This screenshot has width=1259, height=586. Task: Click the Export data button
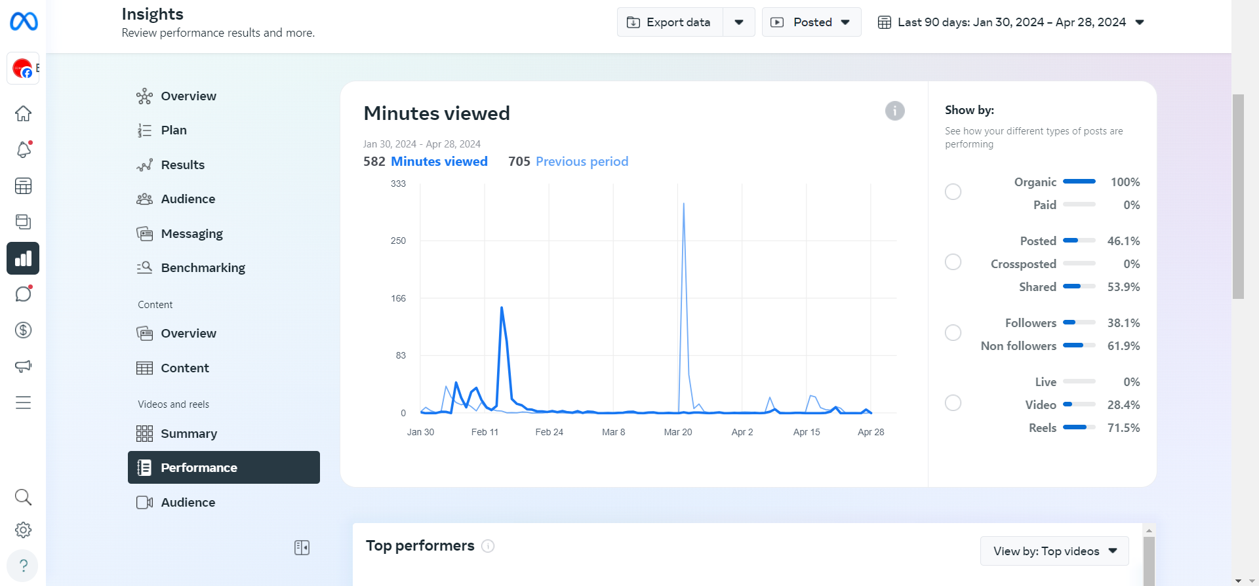[x=669, y=22]
